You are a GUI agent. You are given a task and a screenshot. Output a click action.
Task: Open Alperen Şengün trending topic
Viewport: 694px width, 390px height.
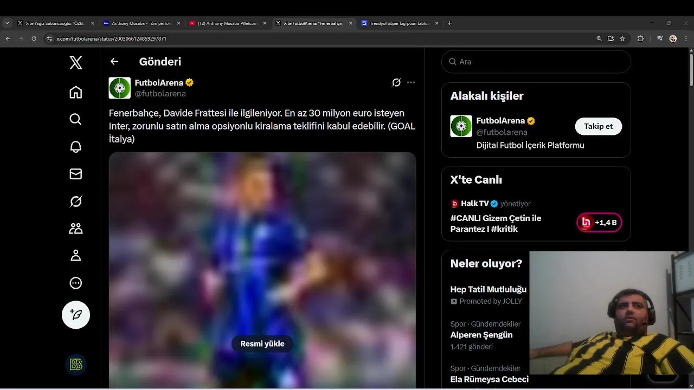(x=481, y=335)
